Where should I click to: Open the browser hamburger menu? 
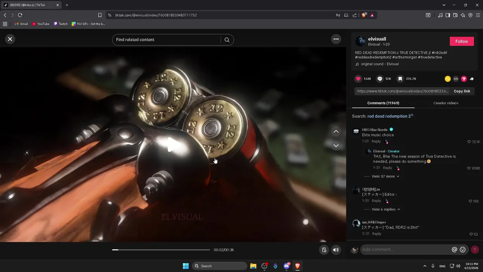click(x=478, y=15)
